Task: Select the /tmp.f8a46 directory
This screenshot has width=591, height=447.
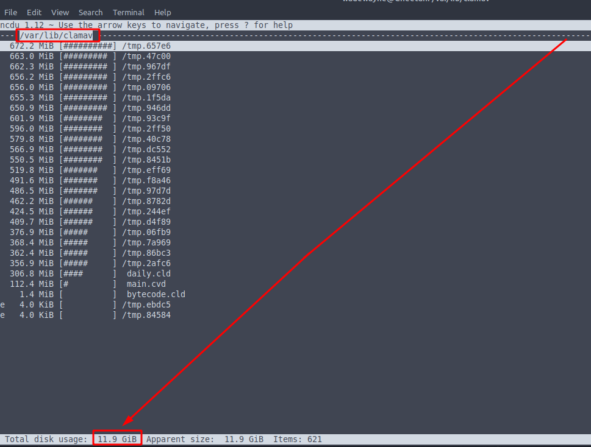Action: click(295, 181)
